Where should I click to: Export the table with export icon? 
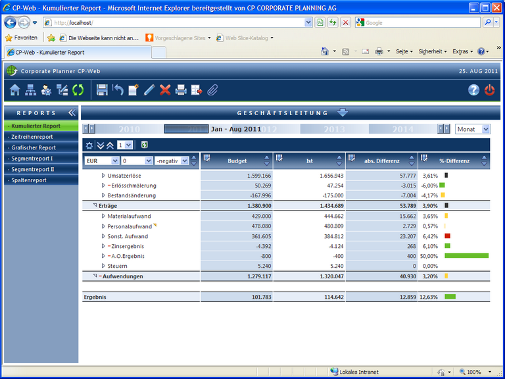pyautogui.click(x=197, y=90)
